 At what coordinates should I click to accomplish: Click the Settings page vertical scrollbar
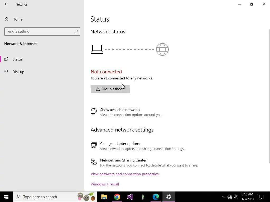point(269,96)
